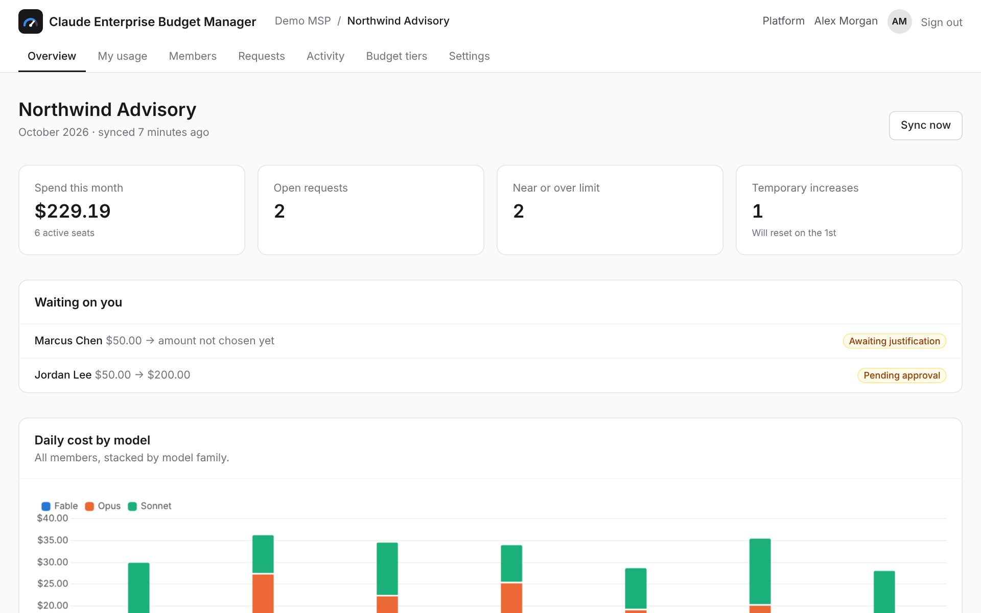Click the Pending approval badge

click(902, 375)
